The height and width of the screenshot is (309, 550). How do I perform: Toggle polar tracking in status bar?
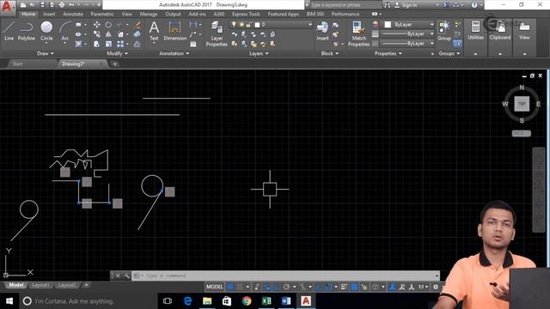click(286, 287)
